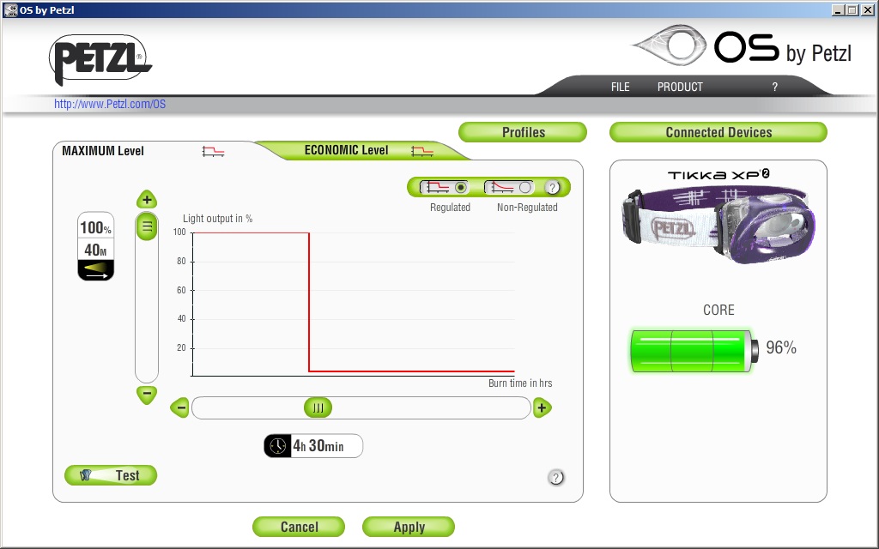Select the Non-Regulated radio button
Viewport: 879px width, 549px height.
click(x=525, y=188)
